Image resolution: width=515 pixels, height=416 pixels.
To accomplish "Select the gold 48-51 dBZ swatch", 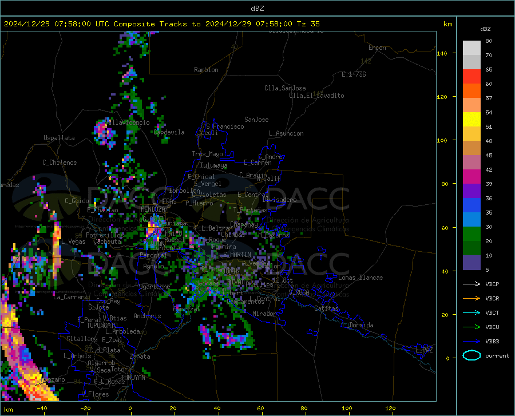I will click(472, 134).
